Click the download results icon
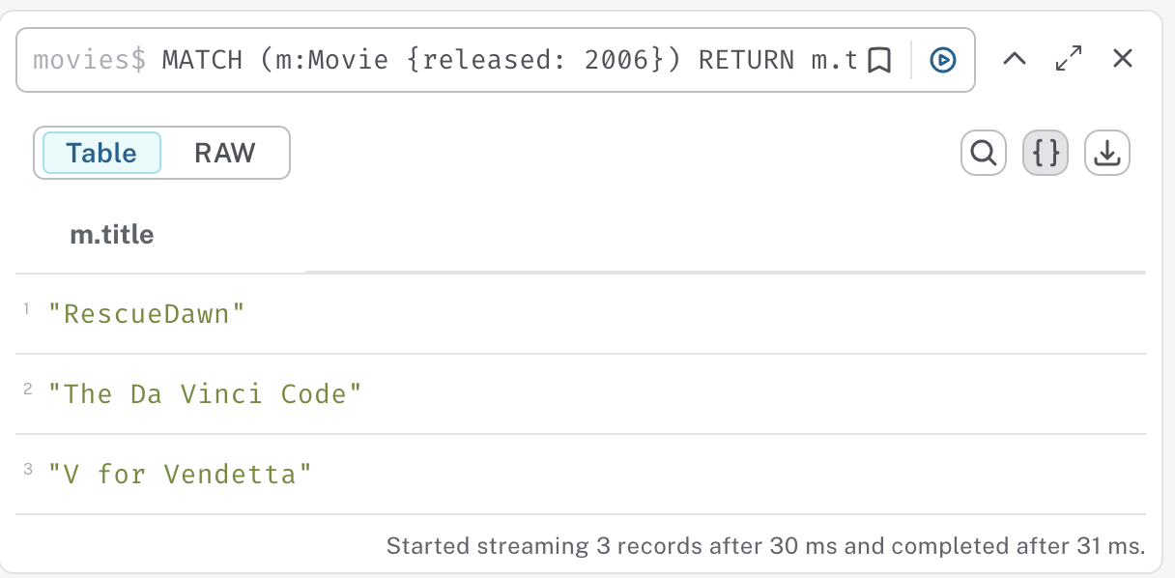This screenshot has width=1175, height=578. click(x=1107, y=153)
